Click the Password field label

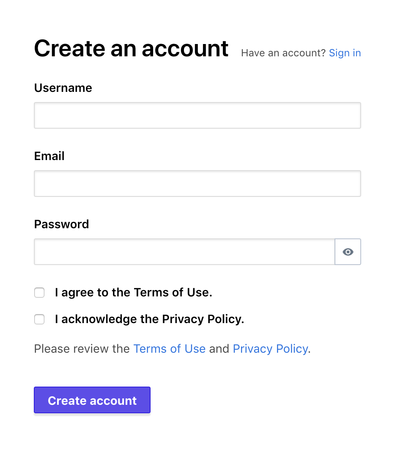coord(62,224)
